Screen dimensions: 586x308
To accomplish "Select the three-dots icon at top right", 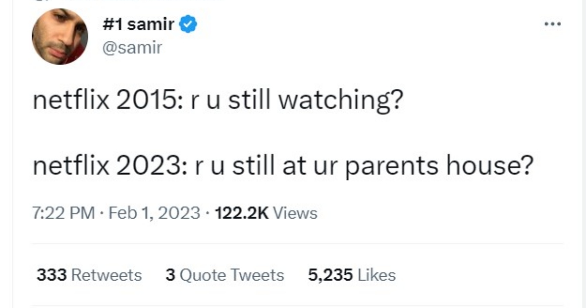I will pyautogui.click(x=552, y=23).
